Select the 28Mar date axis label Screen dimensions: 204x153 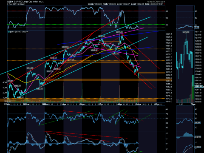pyautogui.click(x=27, y=104)
